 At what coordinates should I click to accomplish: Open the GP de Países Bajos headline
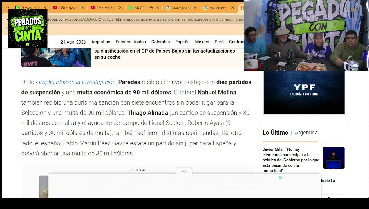(x=164, y=54)
